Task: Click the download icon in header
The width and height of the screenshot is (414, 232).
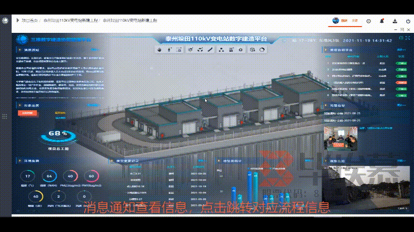Action: [x=395, y=21]
